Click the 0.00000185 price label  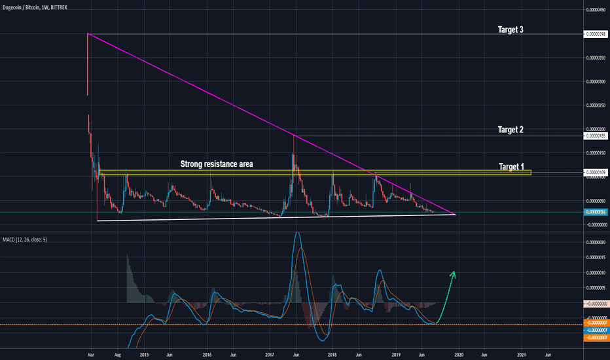pos(595,136)
